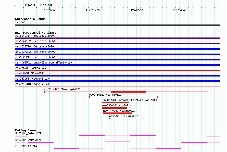
Task: Open the RefSeq Genes track heading
Action: (x=26, y=130)
